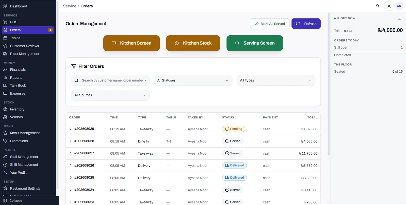Image resolution: width=406 pixels, height=205 pixels.
Task: Click the Refresh button
Action: point(306,24)
